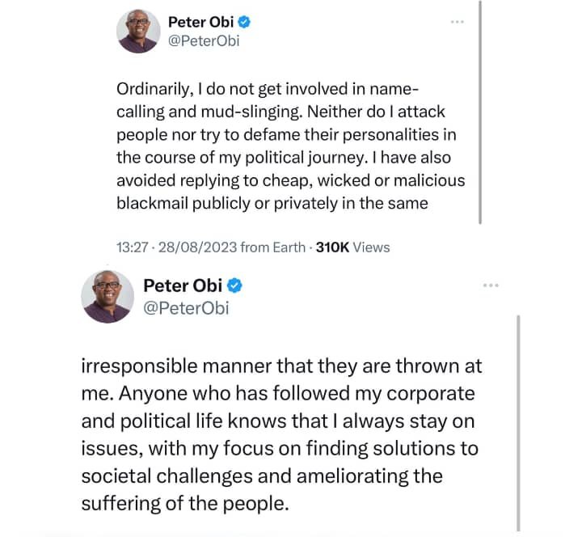Click the "from Earth" location label
The height and width of the screenshot is (537, 582).
click(x=273, y=247)
